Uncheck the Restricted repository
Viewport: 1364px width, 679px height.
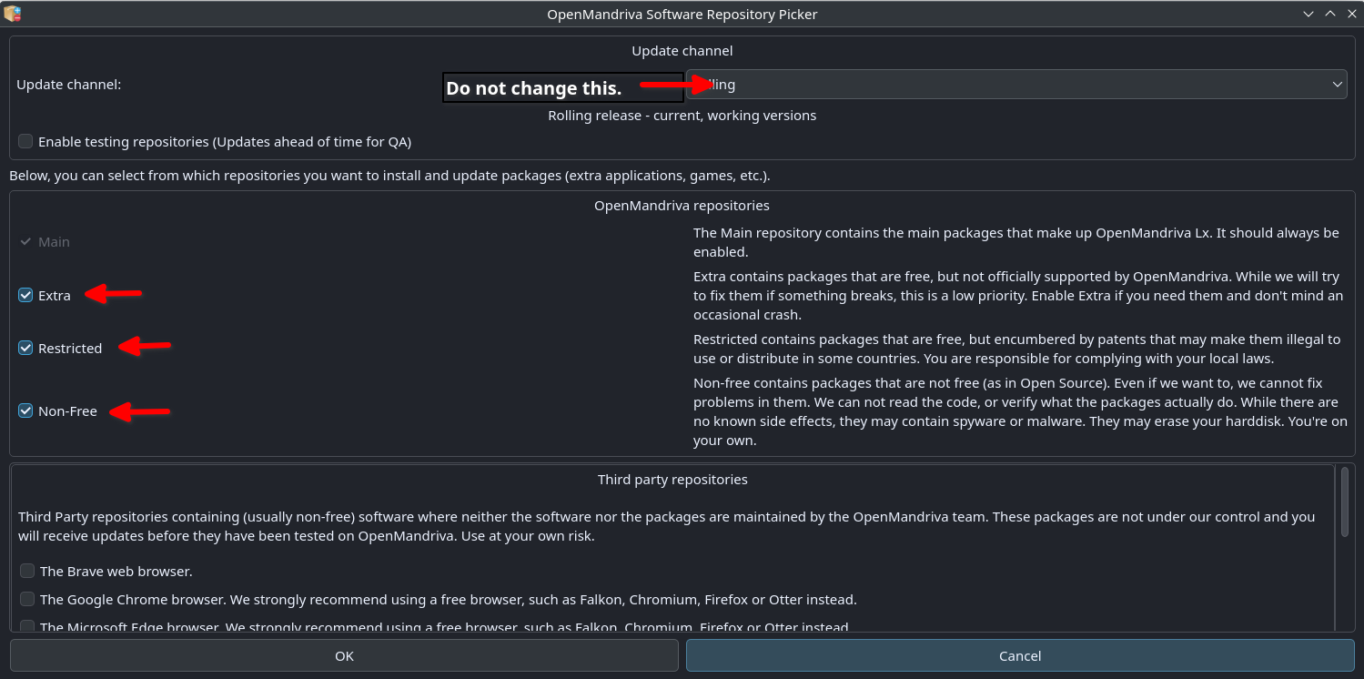(25, 348)
